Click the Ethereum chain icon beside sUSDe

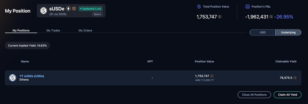pyautogui.click(x=69, y=8)
